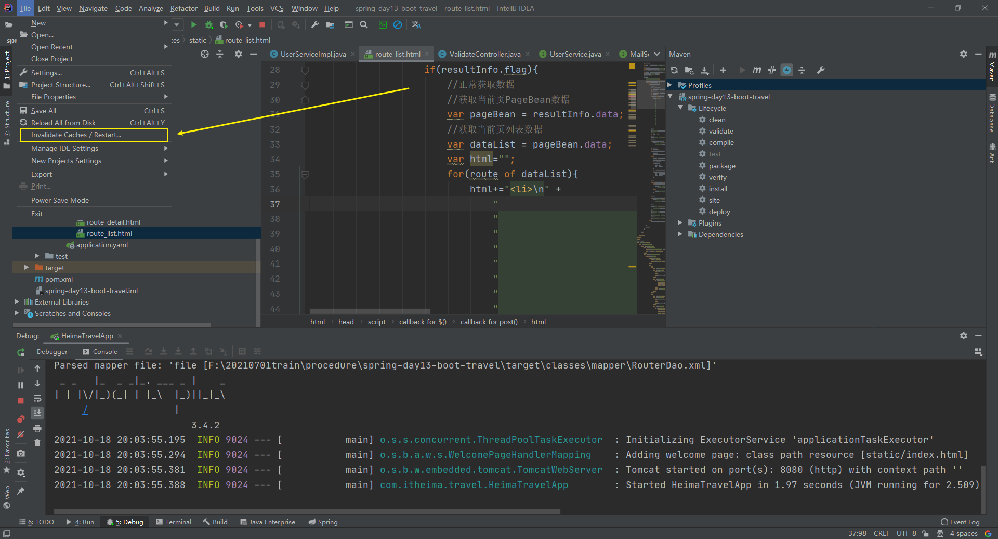Show hidden editor tabs dropdown

pos(657,54)
